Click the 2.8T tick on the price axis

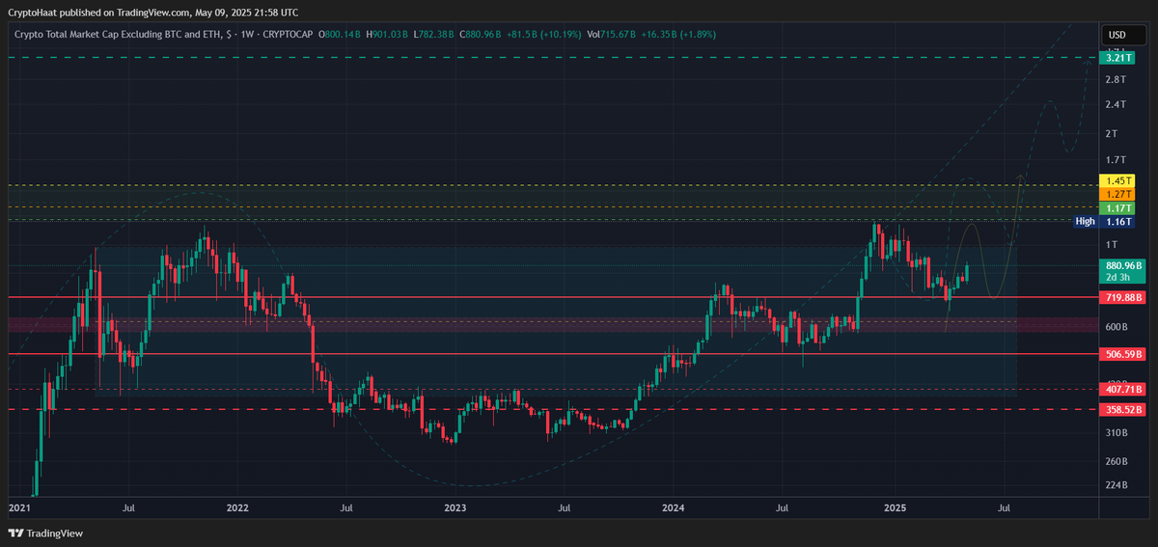(x=1117, y=78)
